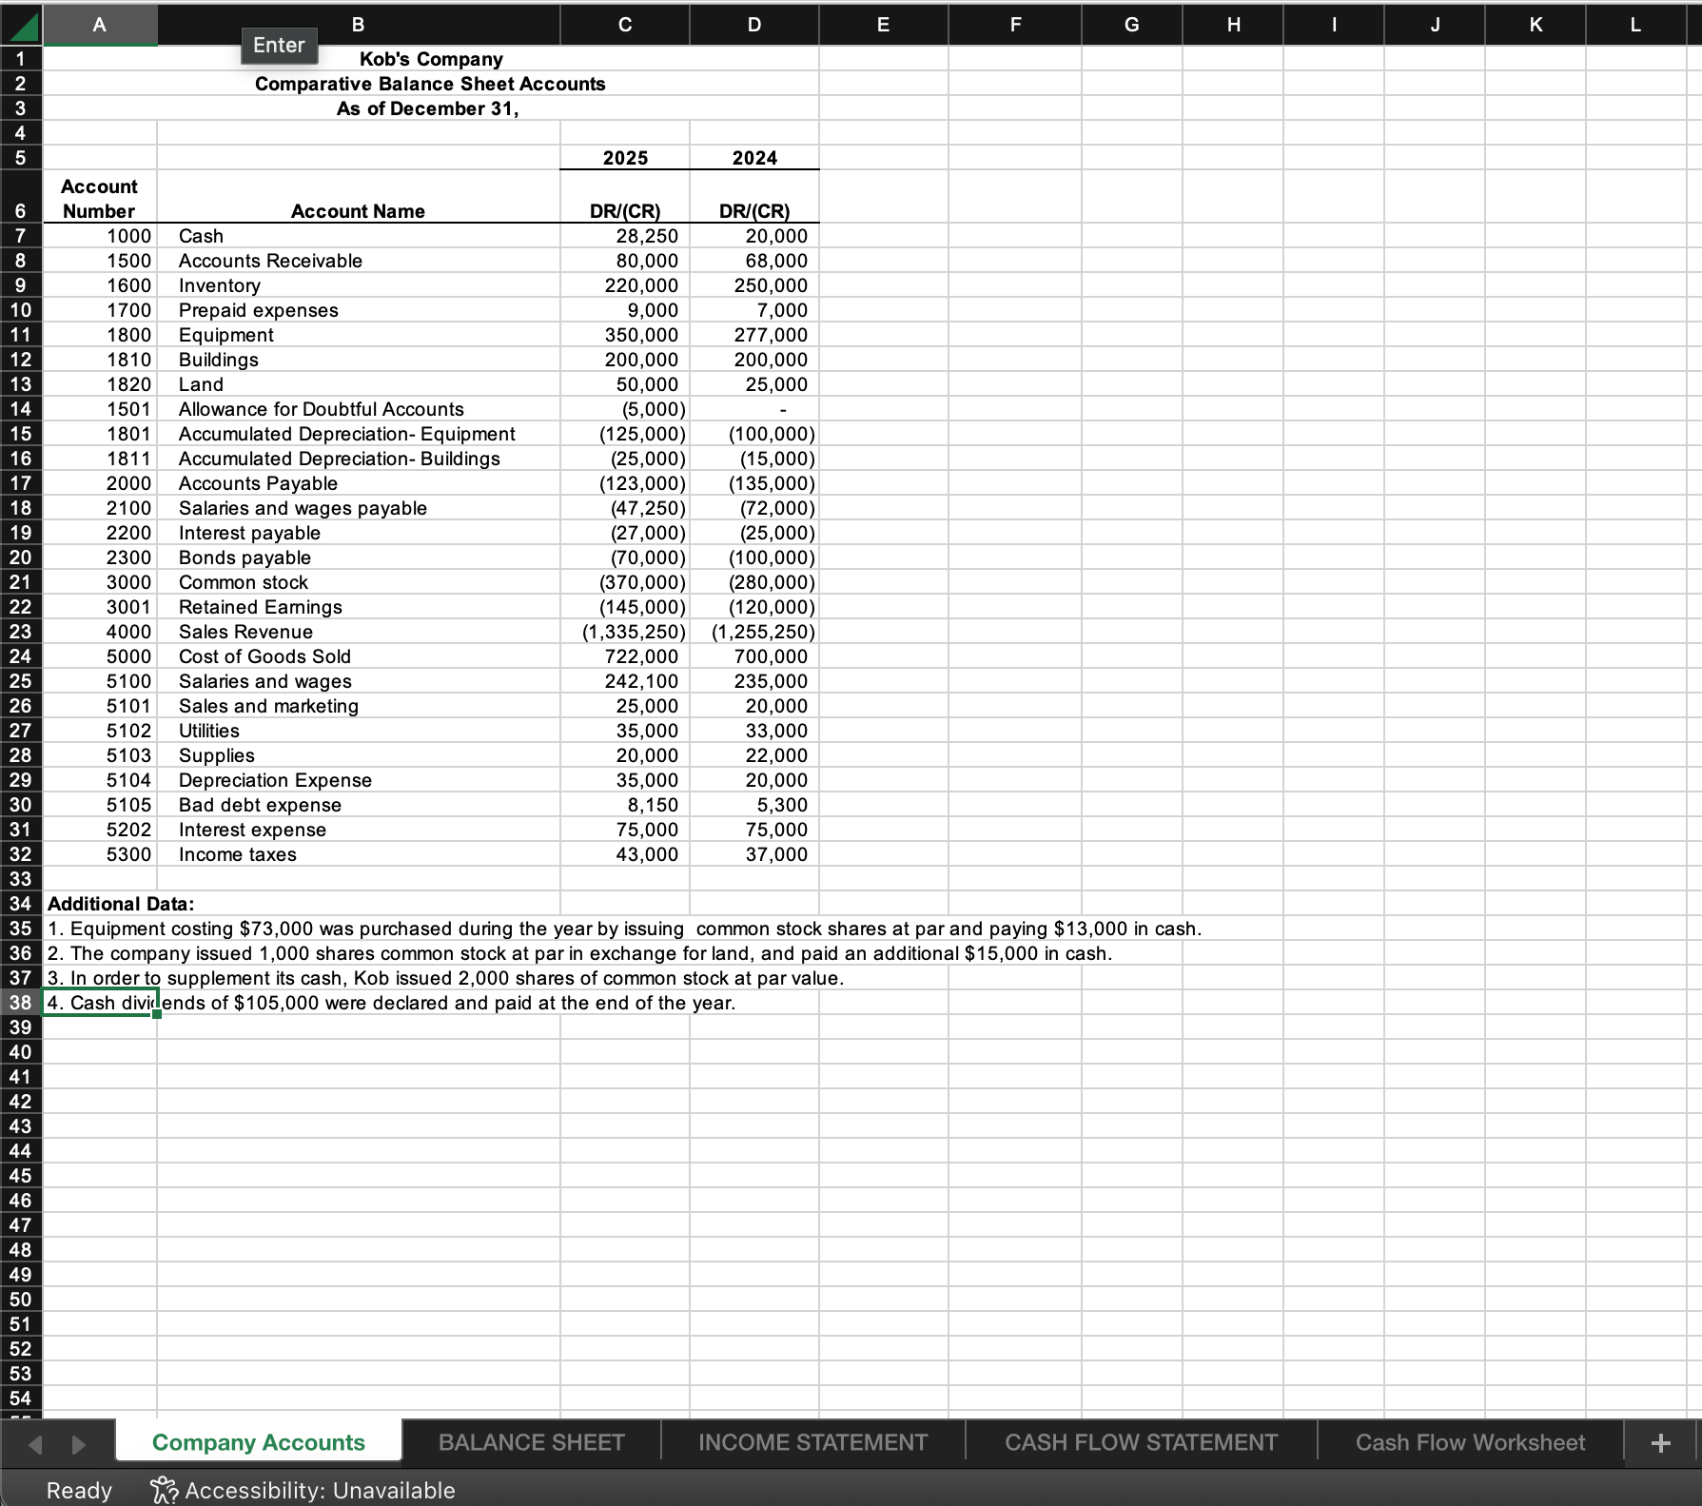The image size is (1702, 1506).
Task: Open the CASH FLOW STATEMENT tab
Action: (1140, 1441)
